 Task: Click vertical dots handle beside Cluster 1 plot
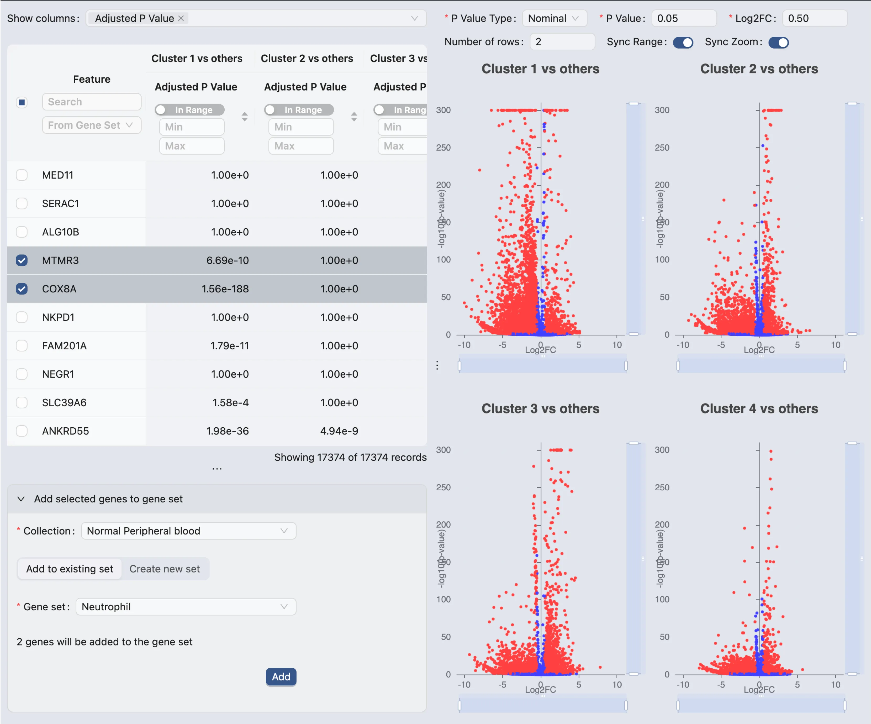click(437, 365)
